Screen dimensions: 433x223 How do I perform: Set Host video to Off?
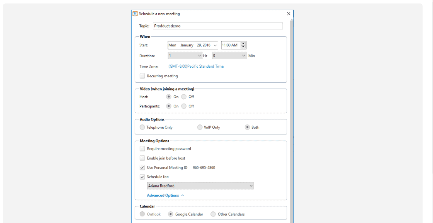(184, 97)
